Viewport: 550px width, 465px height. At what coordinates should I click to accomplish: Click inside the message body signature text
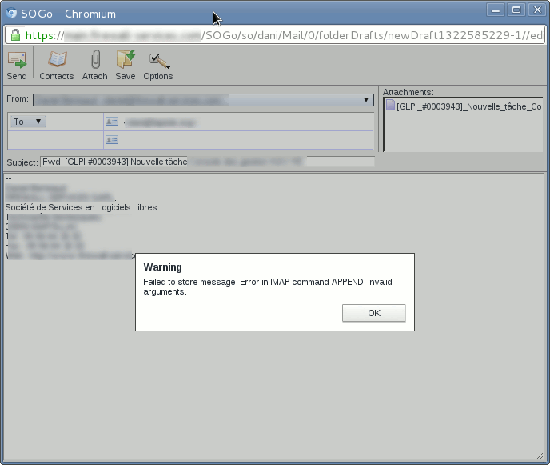81,207
